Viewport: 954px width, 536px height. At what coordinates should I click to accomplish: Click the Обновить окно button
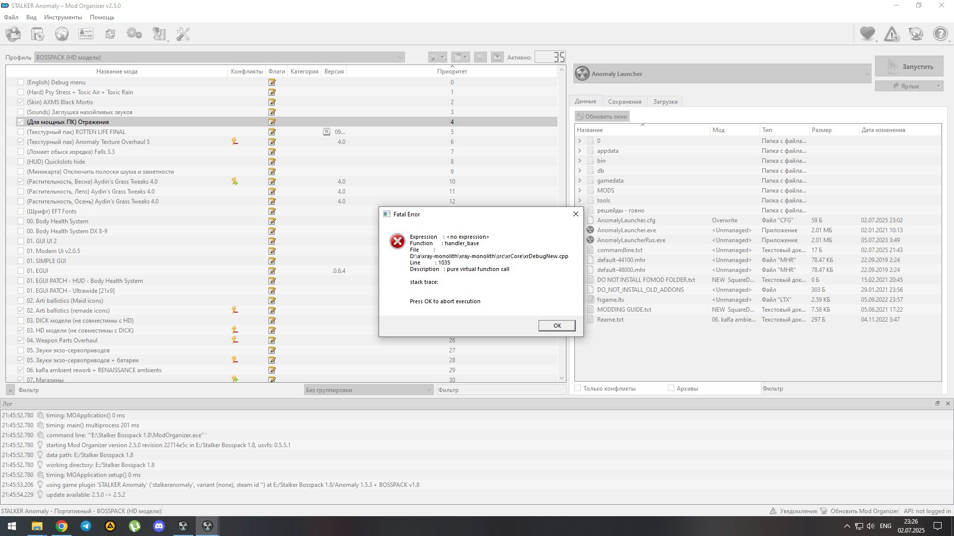[x=602, y=117]
